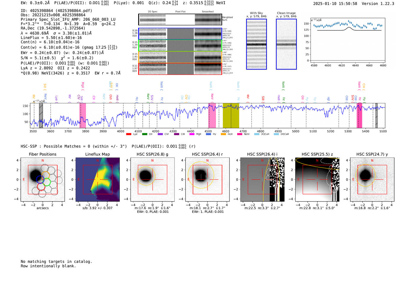Viewport: 415px width, 282px height.
Task: Click the m:22.5 re:3.3" s:2.7" caption
Action: coord(262,208)
